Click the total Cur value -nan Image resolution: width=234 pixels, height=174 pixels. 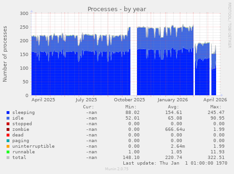click(91, 158)
